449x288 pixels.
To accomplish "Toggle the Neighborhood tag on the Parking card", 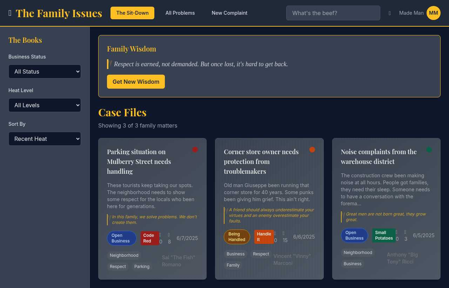I will 124,255.
